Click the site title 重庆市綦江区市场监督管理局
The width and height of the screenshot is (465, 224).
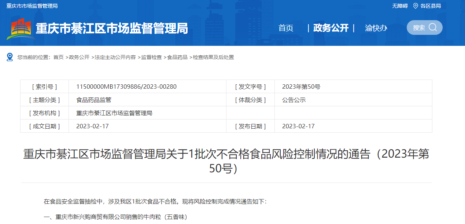click(112, 29)
